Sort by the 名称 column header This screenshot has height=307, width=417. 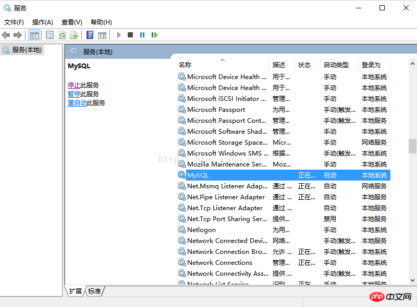click(x=185, y=65)
